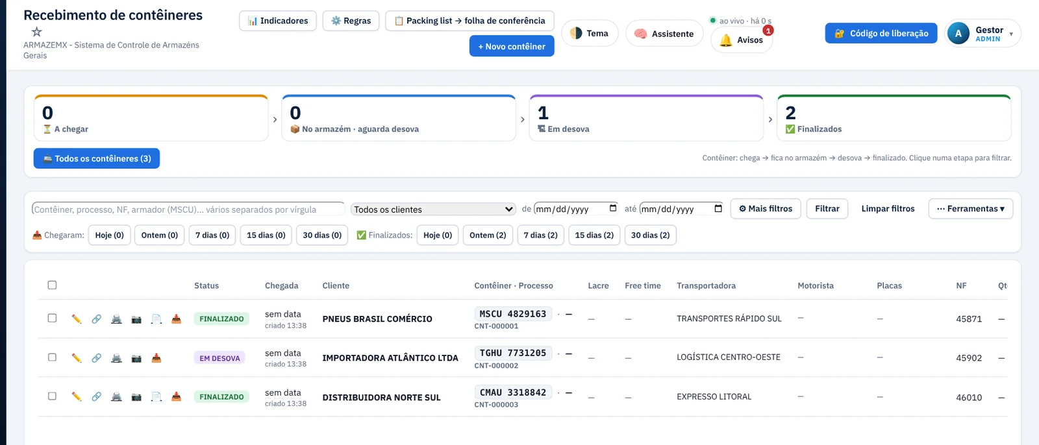Click the 'Chegaram: 7 dias (0)' quick filter
This screenshot has width=1039, height=445.
click(x=212, y=235)
